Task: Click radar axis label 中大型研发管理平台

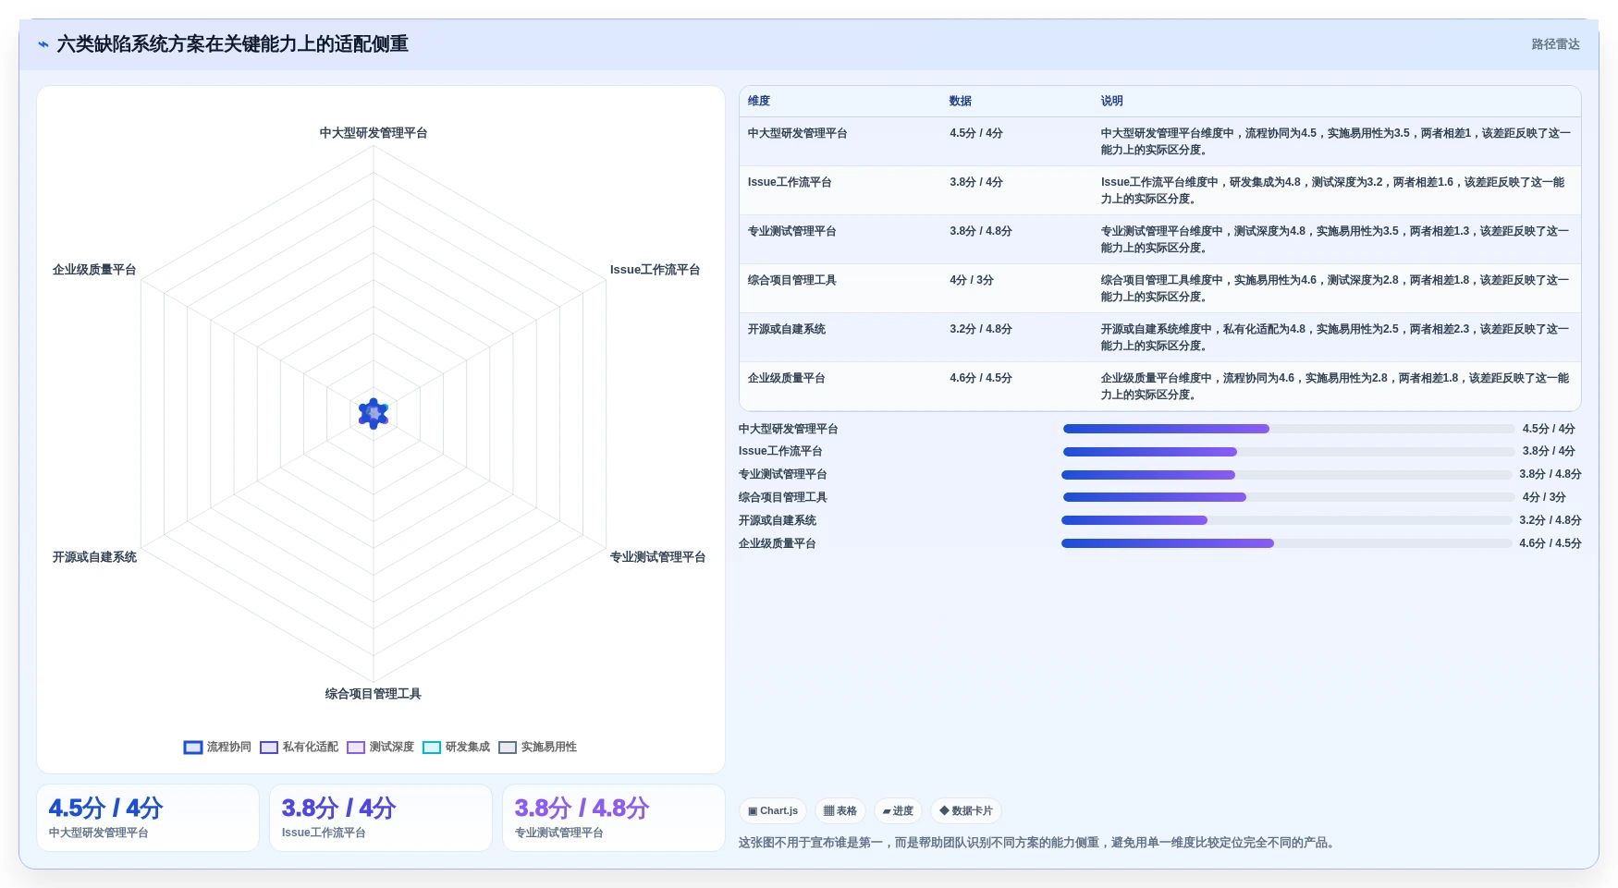Action: (x=374, y=133)
